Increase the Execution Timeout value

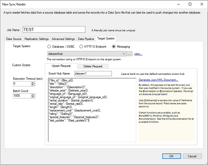point(33,83)
